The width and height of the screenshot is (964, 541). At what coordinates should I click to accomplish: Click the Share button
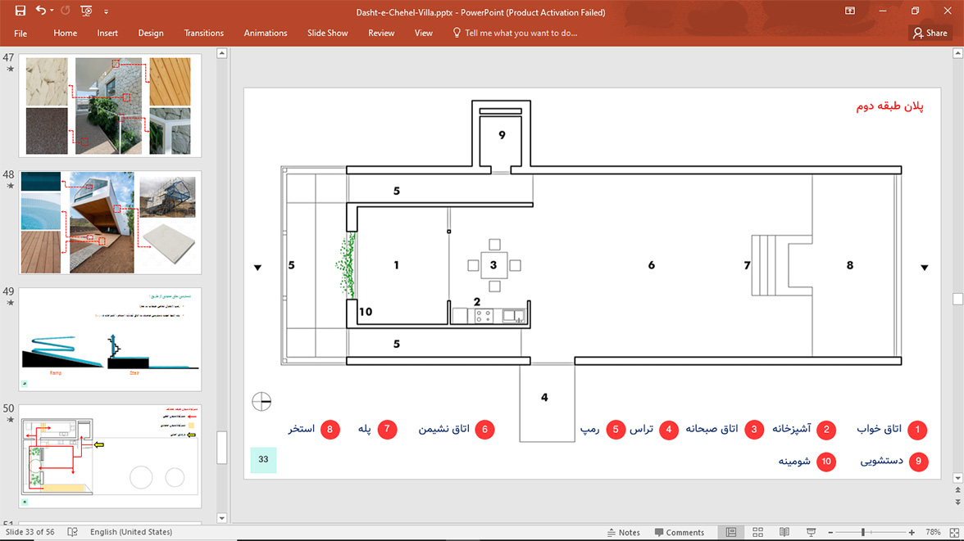click(930, 34)
